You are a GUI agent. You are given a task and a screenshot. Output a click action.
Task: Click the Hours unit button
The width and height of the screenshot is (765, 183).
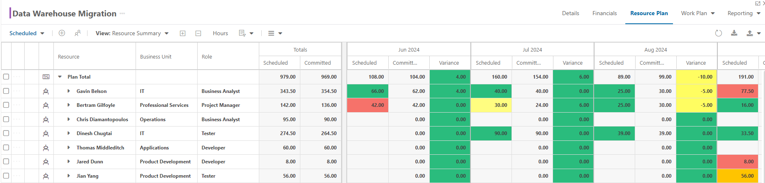coord(220,33)
